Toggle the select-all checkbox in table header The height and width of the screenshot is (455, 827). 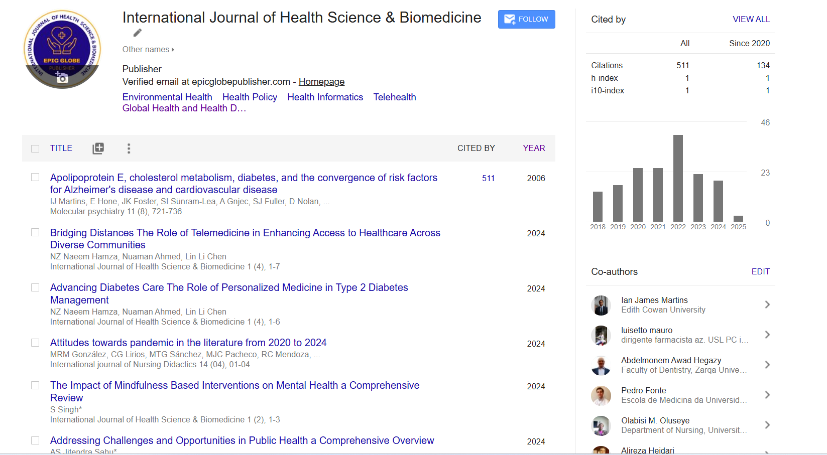(x=35, y=148)
